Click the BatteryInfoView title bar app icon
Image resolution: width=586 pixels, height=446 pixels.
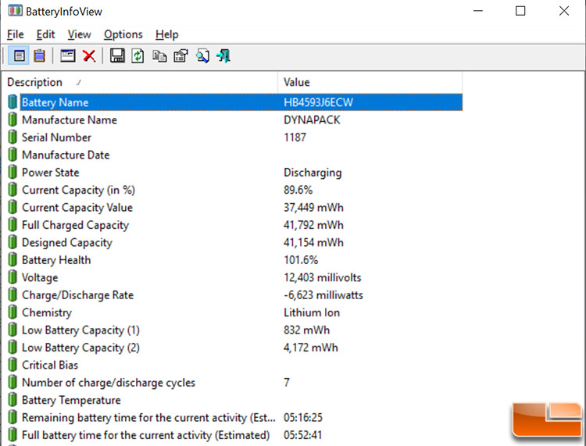pos(15,10)
